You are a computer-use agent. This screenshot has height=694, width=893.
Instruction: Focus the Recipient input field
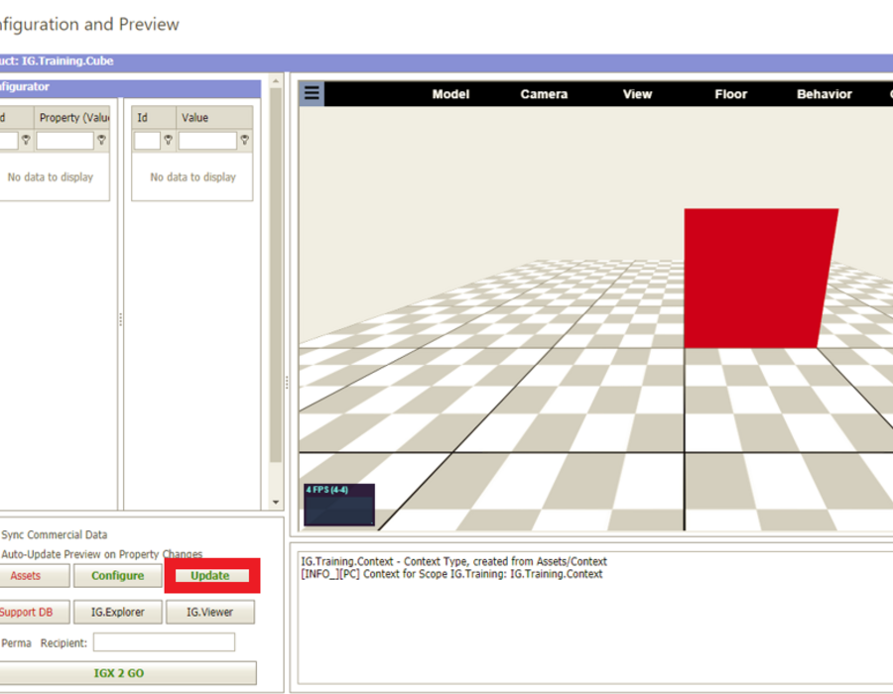(x=164, y=642)
